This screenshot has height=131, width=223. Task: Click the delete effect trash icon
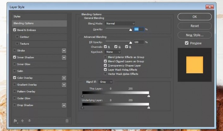tap(67, 121)
